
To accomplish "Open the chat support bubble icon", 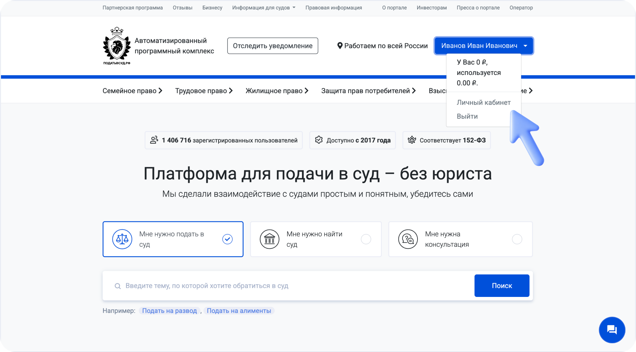I will point(612,330).
